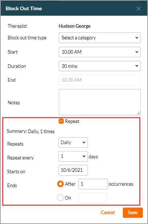Save the block out time

tap(133, 213)
